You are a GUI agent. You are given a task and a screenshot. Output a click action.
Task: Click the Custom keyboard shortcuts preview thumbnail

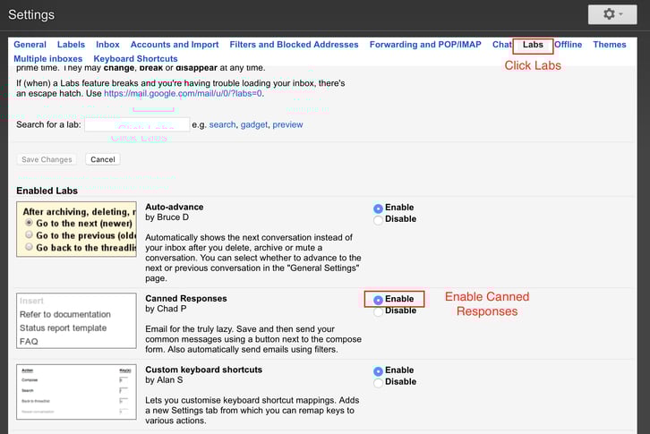tap(76, 392)
